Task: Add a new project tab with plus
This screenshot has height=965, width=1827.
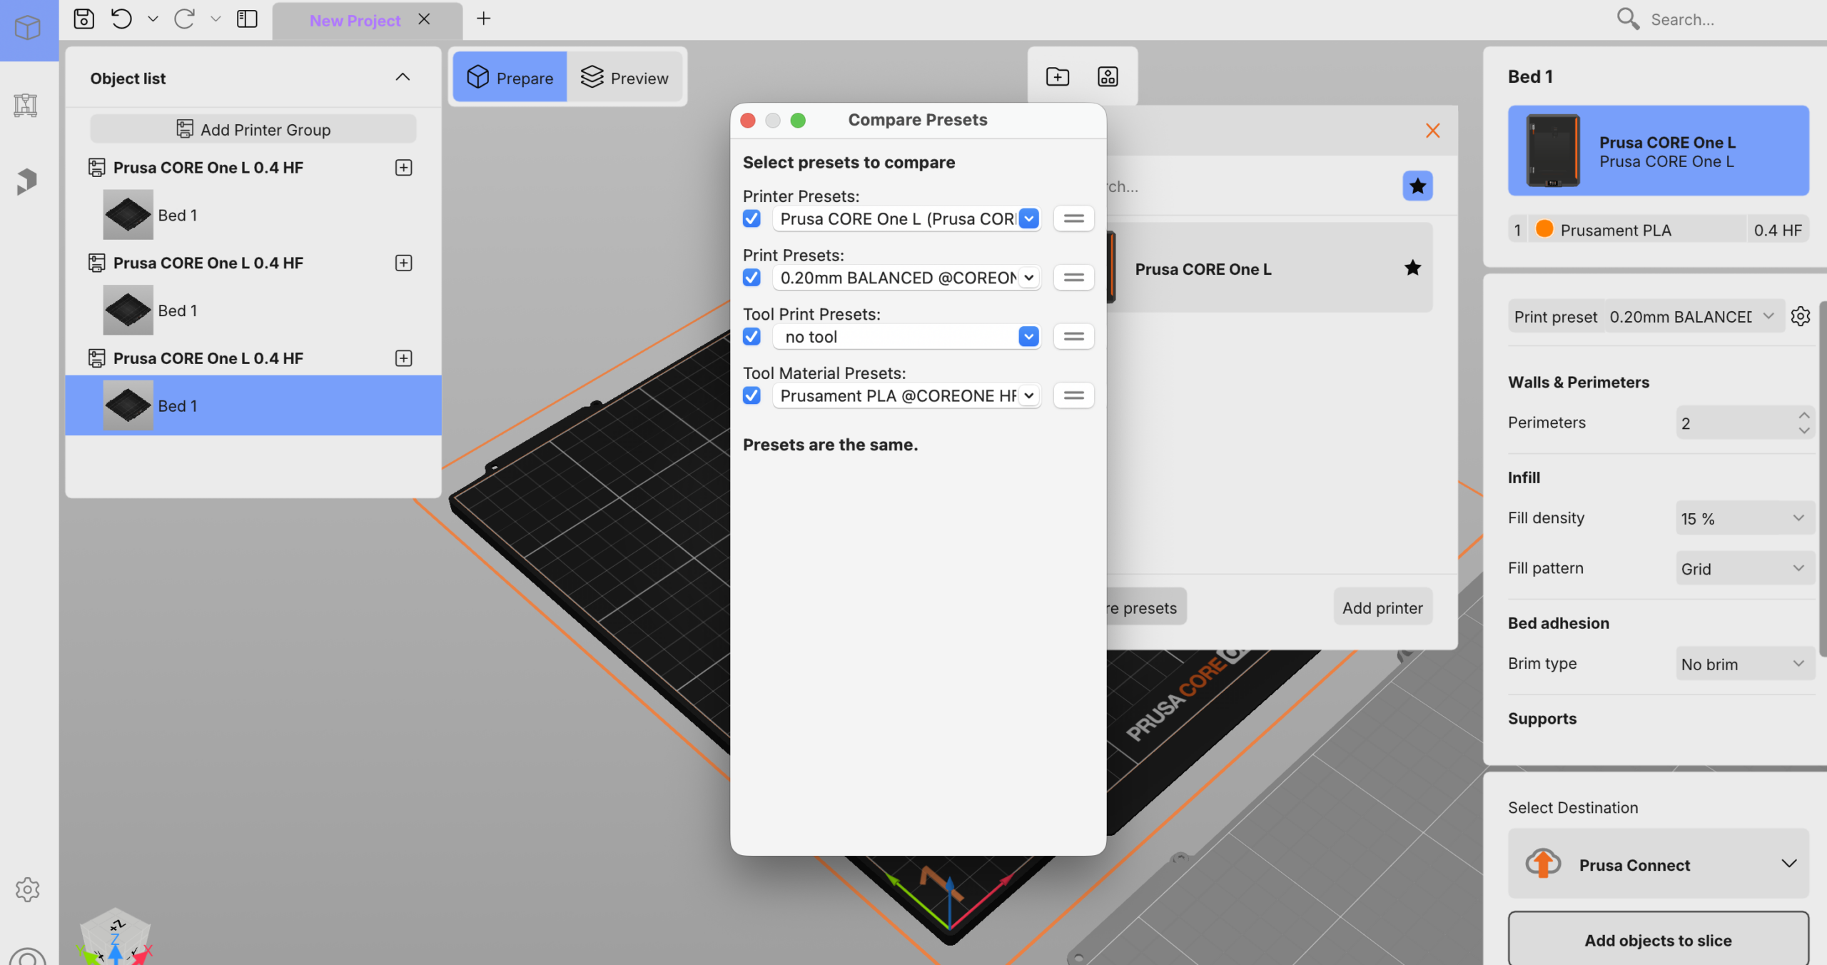Action: [x=483, y=19]
